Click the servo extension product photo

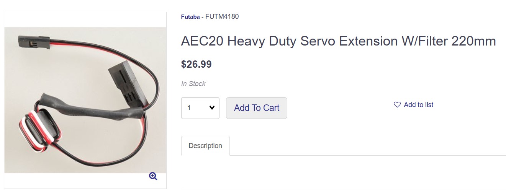pyautogui.click(x=85, y=100)
